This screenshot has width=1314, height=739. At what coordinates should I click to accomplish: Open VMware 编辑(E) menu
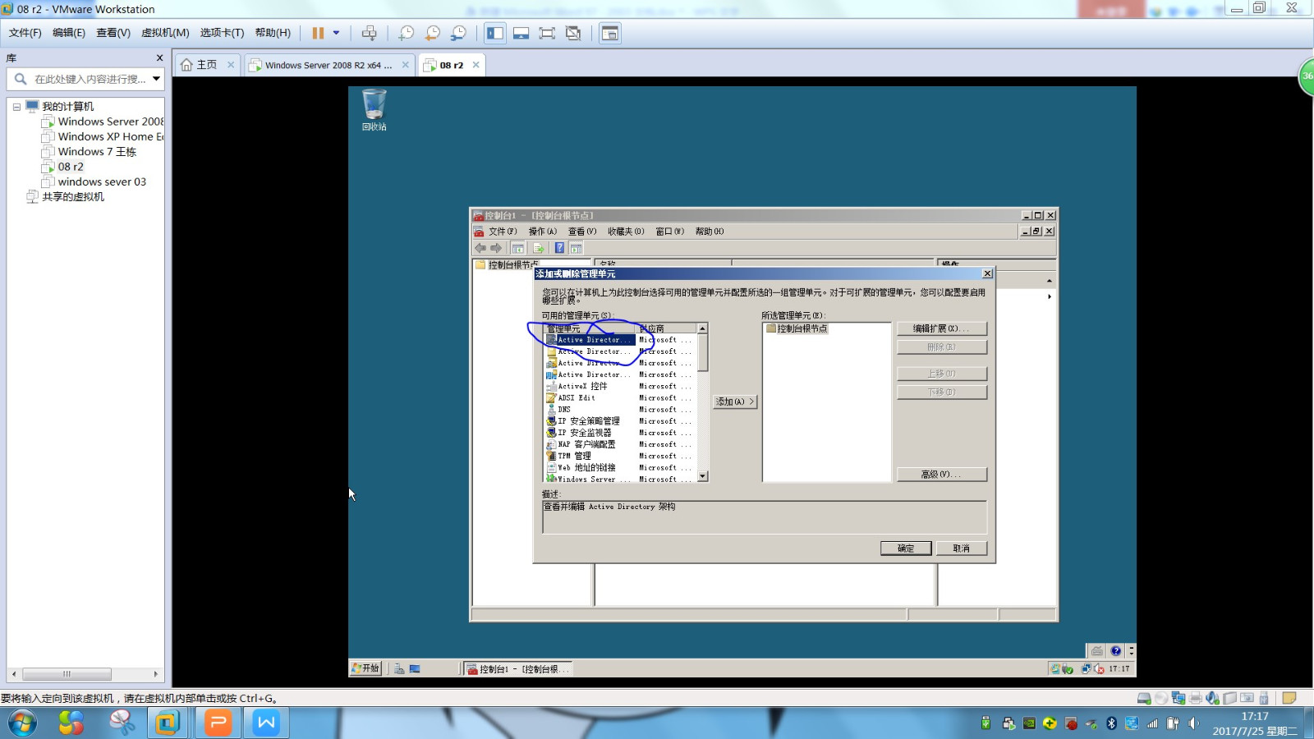(69, 33)
